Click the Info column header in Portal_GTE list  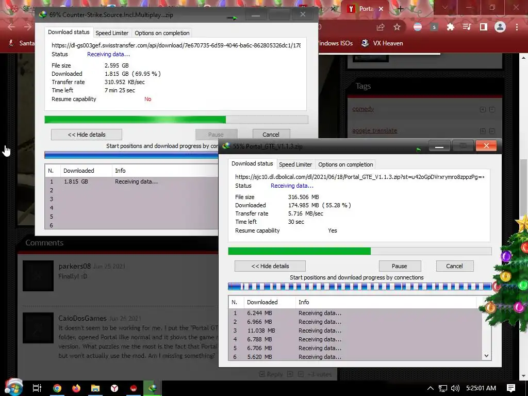click(x=386, y=302)
